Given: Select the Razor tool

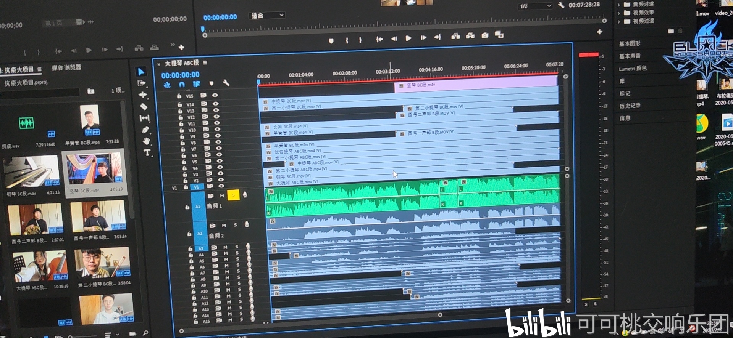Looking at the screenshot, I should click(144, 106).
